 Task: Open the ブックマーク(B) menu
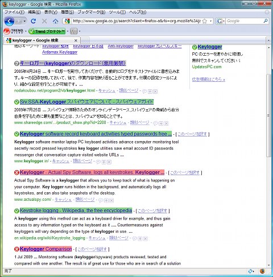(x=92, y=12)
